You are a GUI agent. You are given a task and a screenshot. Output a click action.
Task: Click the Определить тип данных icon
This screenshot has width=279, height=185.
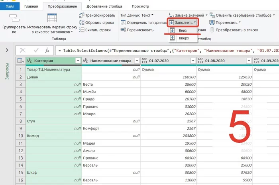pyautogui.click(x=123, y=22)
